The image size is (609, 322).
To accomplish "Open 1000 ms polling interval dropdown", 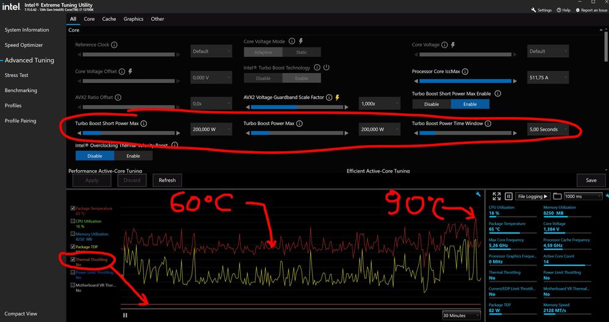I will (583, 196).
